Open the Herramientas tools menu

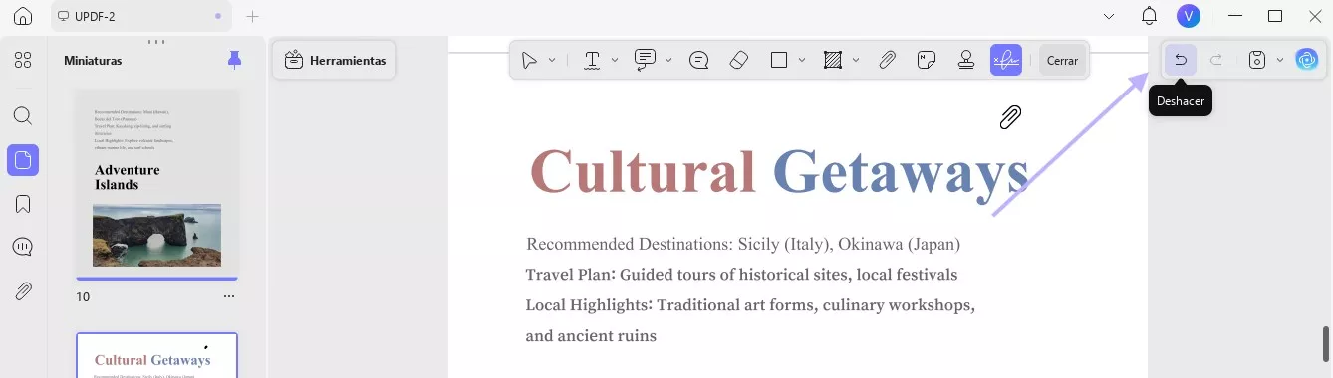[335, 61]
